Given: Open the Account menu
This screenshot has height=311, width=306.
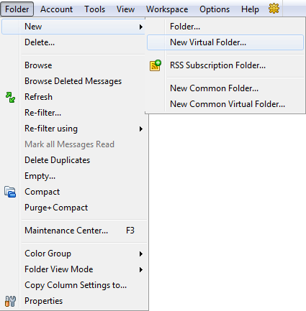Looking at the screenshot, I should pos(56,9).
